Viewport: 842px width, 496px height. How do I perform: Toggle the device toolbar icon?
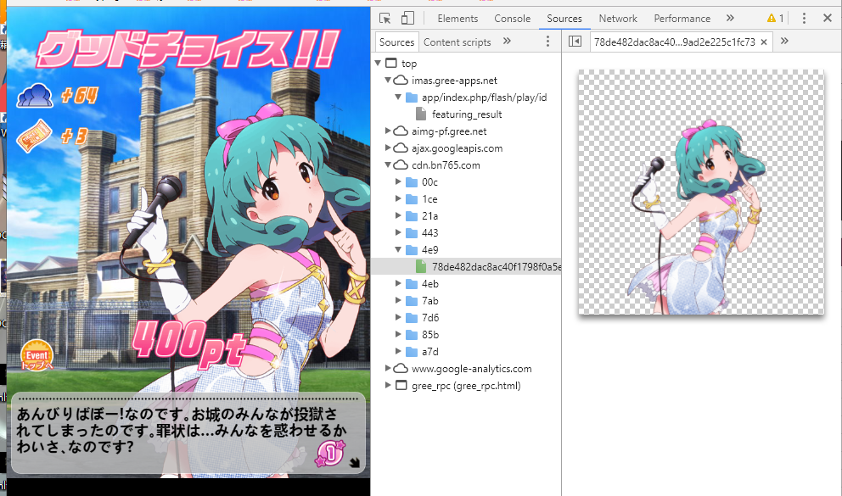pos(408,19)
